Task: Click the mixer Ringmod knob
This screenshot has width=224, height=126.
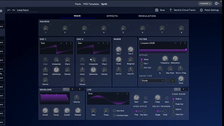Action: click(x=131, y=59)
